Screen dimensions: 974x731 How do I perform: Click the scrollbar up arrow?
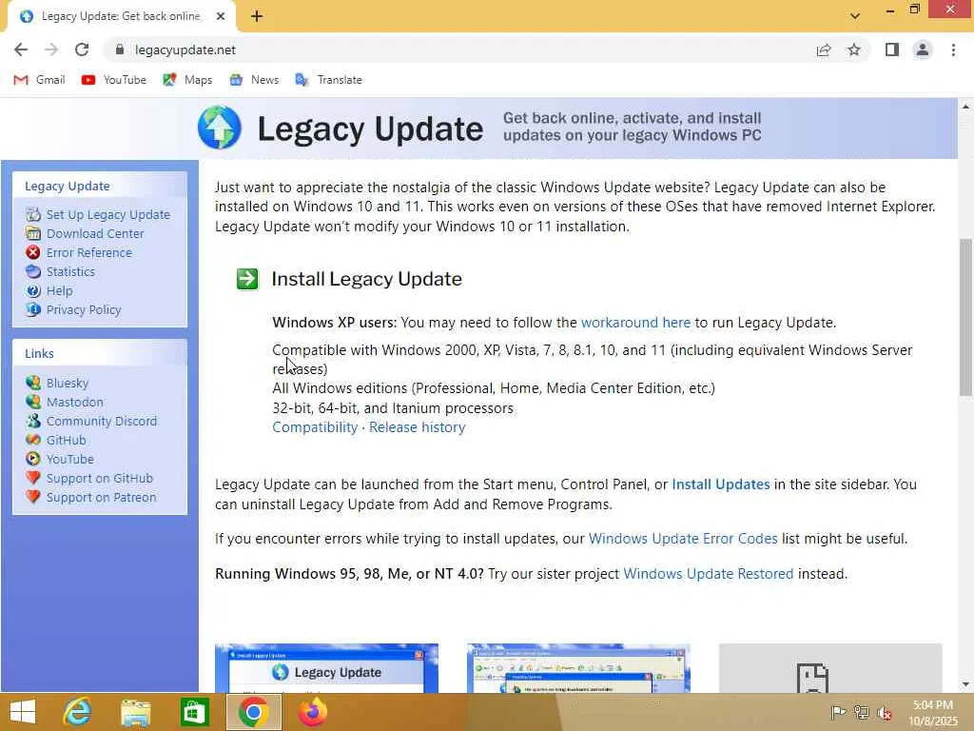pyautogui.click(x=965, y=107)
